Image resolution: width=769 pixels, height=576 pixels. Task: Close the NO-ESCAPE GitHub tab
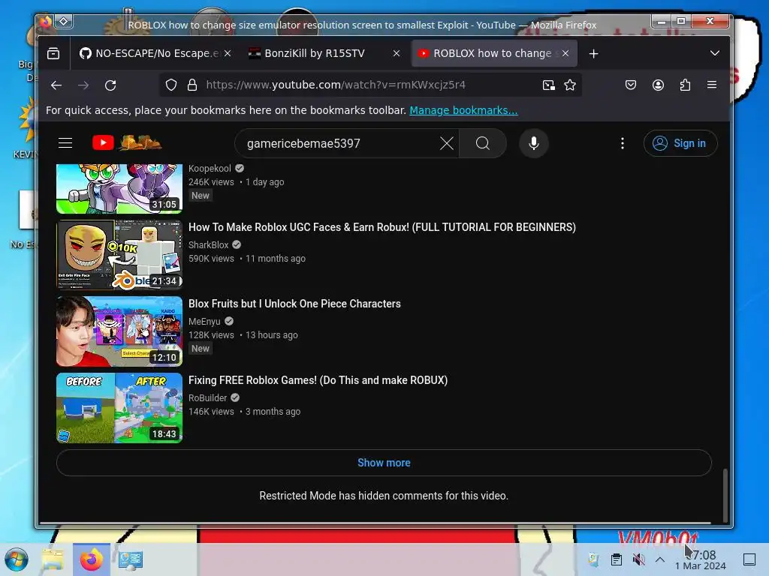228,53
